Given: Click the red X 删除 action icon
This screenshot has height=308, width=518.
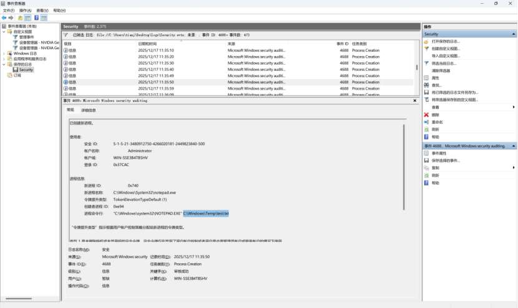Looking at the screenshot, I should tap(427, 114).
